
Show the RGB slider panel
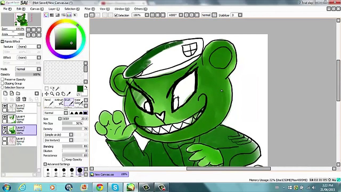52,15
